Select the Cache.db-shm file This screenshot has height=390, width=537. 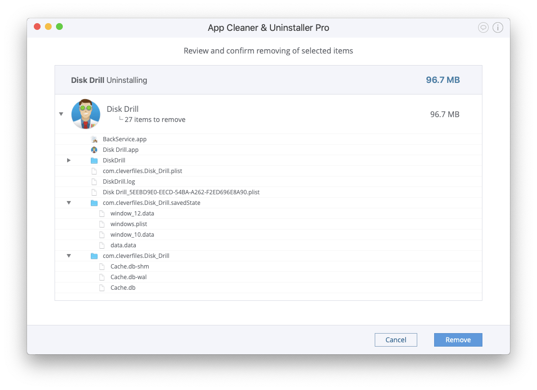(130, 266)
